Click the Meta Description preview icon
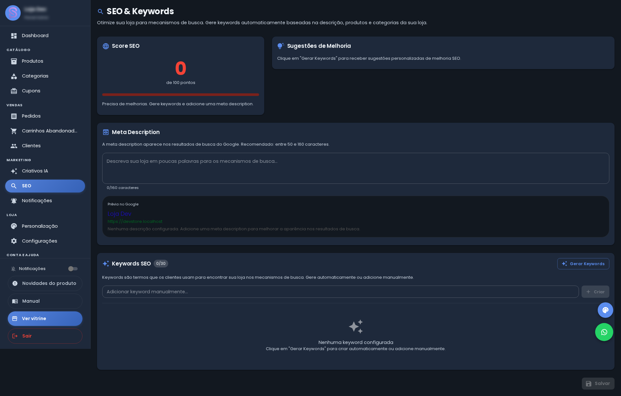The image size is (621, 396). 106,132
